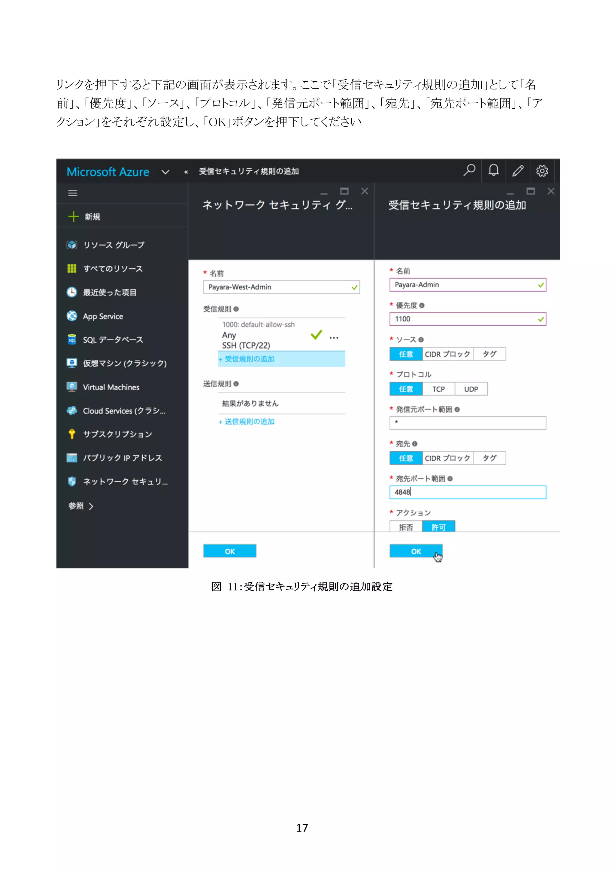
Task: Select UDP protocol option
Action: 471,389
